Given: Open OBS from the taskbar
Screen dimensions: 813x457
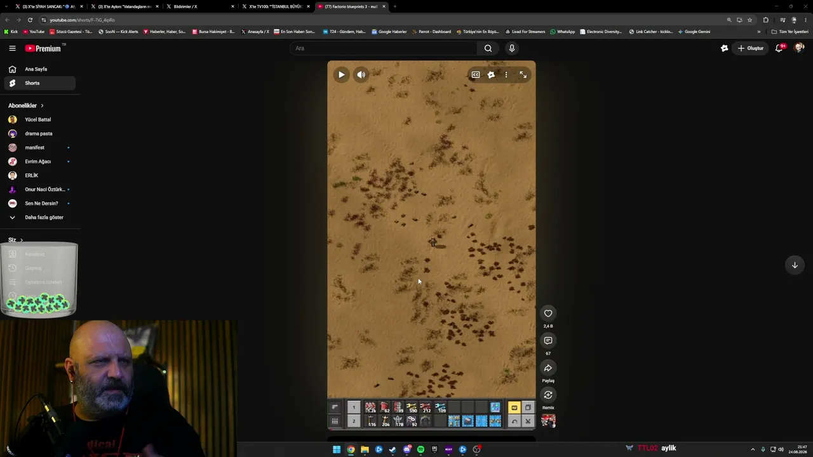Looking at the screenshot, I should tap(476, 449).
